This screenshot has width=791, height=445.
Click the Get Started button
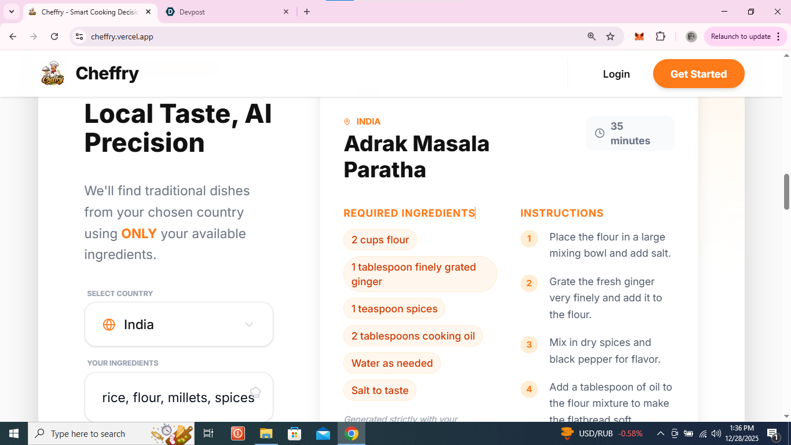point(698,74)
